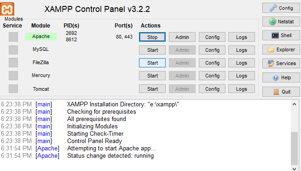
Task: Start the FileZilla module
Action: 152,63
